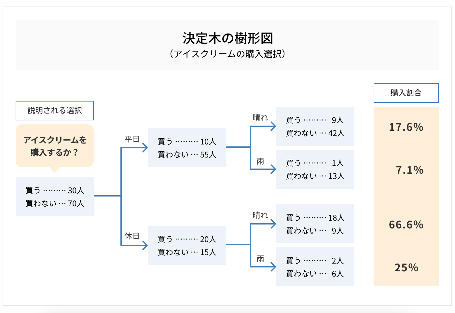Select the leaf node with 買わない 13人
The width and height of the screenshot is (455, 313).
(315, 169)
